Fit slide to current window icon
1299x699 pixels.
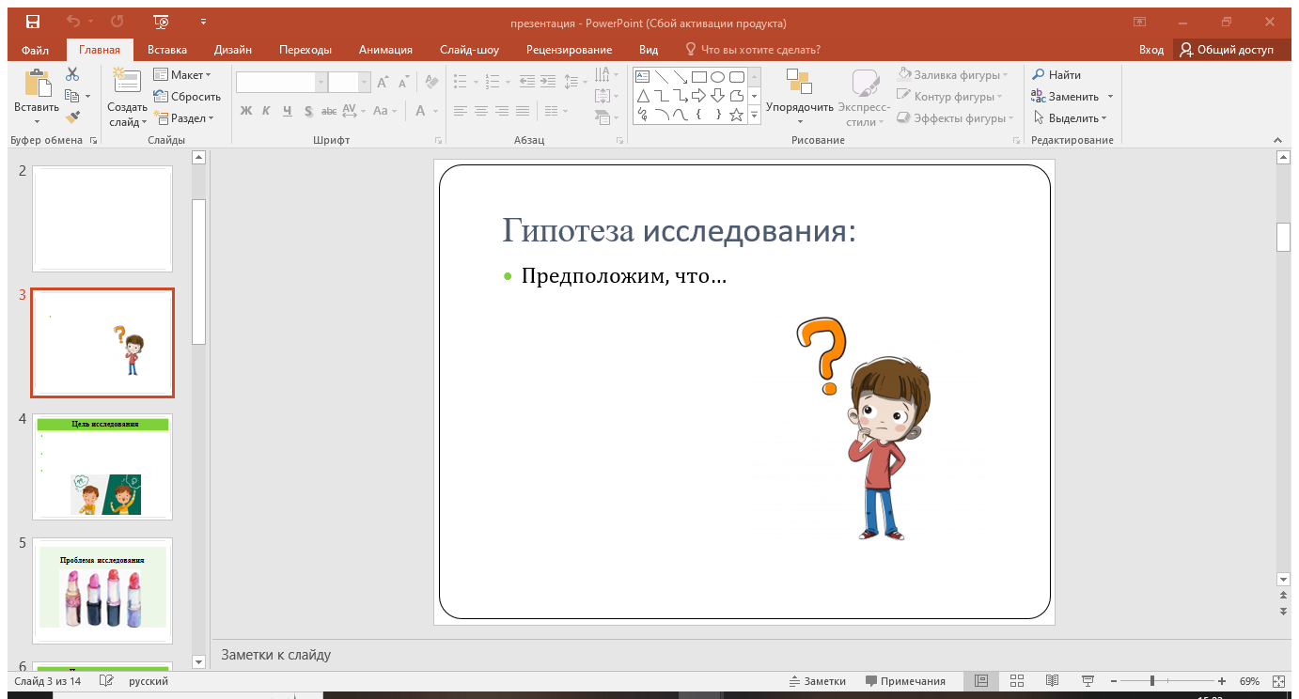[x=1278, y=681]
